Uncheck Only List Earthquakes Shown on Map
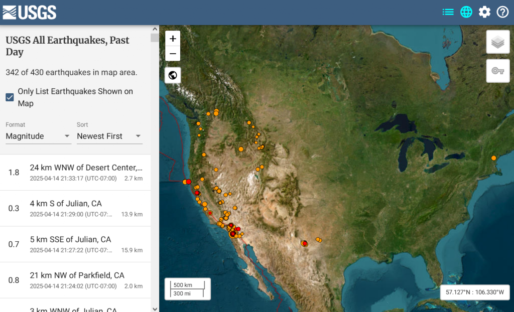The width and height of the screenshot is (514, 312). pyautogui.click(x=10, y=97)
